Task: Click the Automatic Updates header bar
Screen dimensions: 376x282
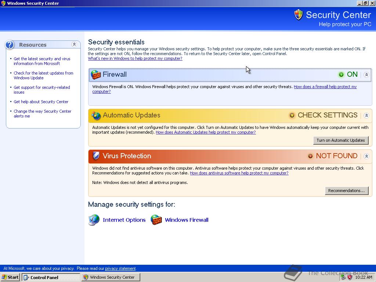Action: 230,115
